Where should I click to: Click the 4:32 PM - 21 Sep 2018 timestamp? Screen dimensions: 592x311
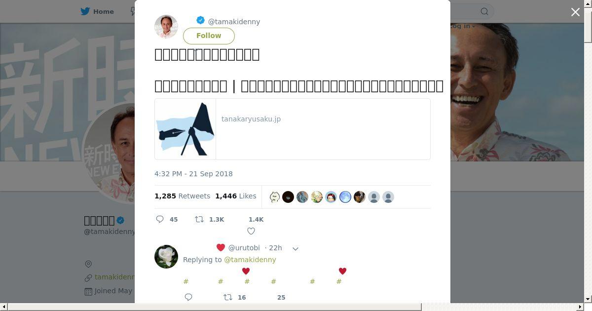click(x=193, y=174)
